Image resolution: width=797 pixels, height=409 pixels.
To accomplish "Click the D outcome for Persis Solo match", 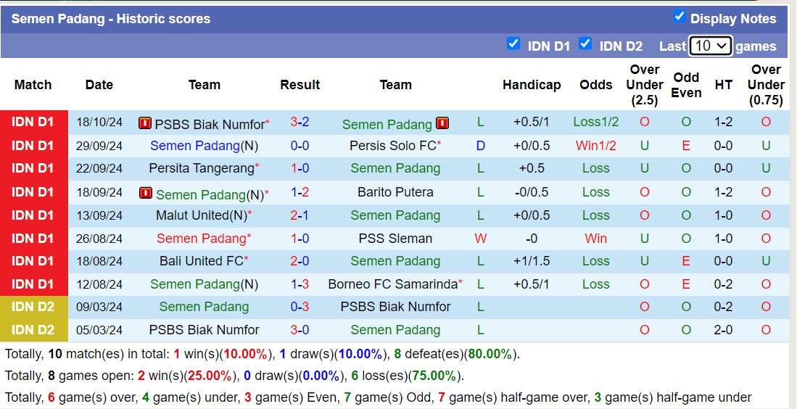I will (480, 146).
